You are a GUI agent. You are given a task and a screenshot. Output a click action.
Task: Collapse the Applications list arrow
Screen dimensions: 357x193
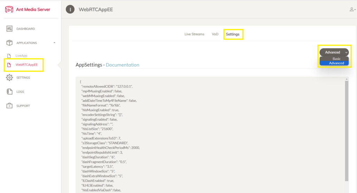pos(54,43)
